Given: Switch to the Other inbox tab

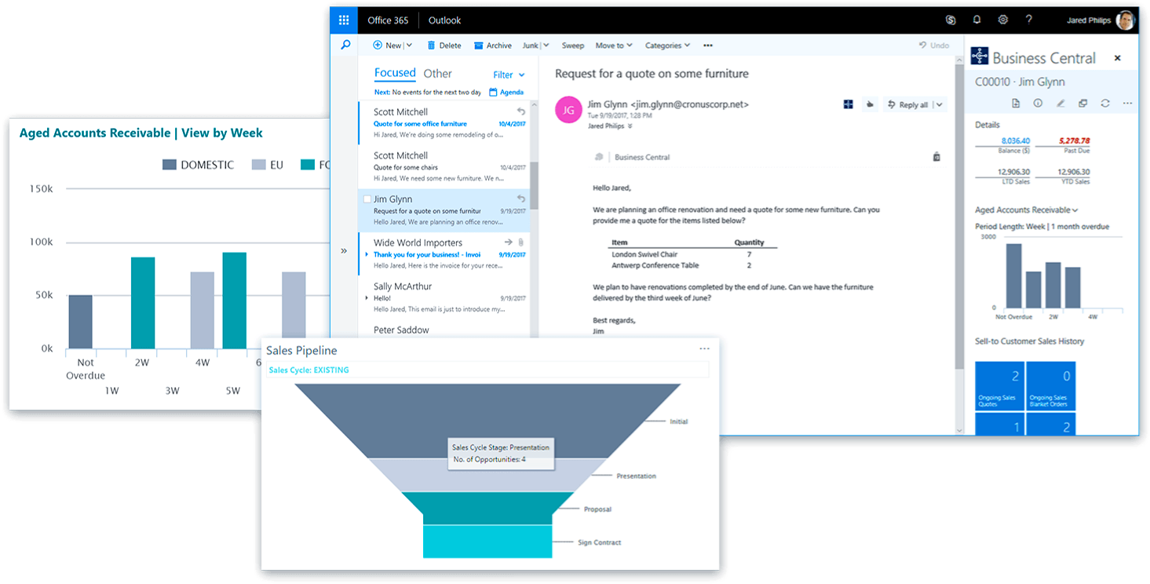Looking at the screenshot, I should (x=437, y=74).
